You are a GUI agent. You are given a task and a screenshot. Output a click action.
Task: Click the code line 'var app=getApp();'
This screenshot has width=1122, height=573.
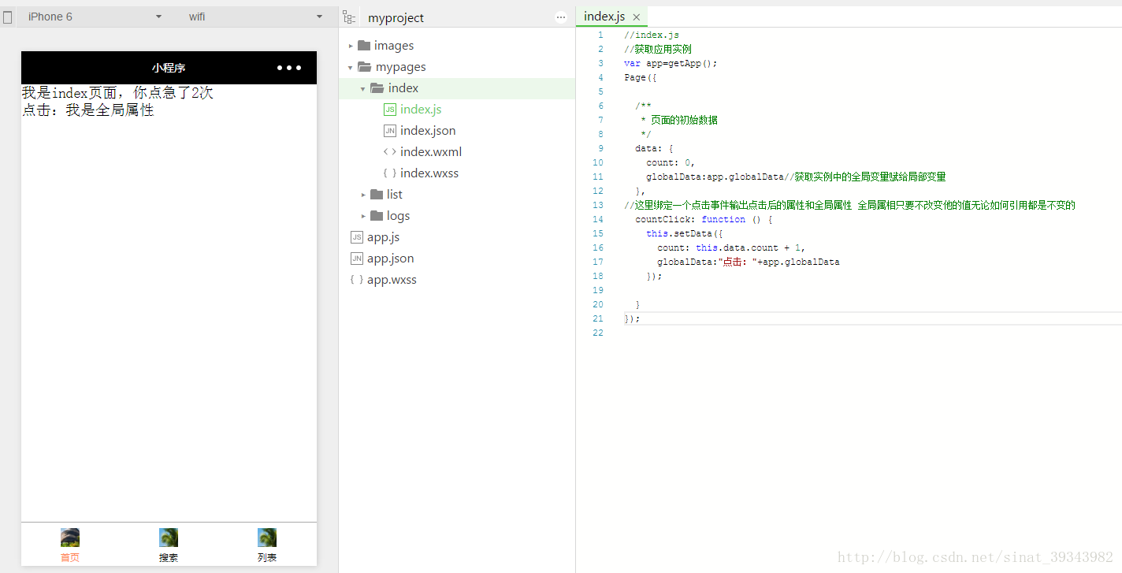pyautogui.click(x=671, y=63)
